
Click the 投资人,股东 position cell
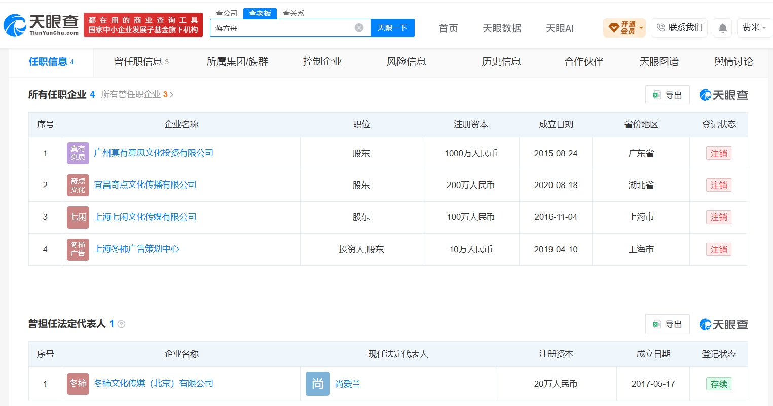click(x=361, y=249)
